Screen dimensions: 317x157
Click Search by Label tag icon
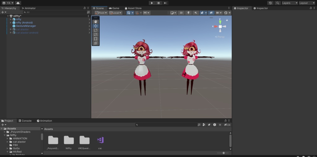209,125
